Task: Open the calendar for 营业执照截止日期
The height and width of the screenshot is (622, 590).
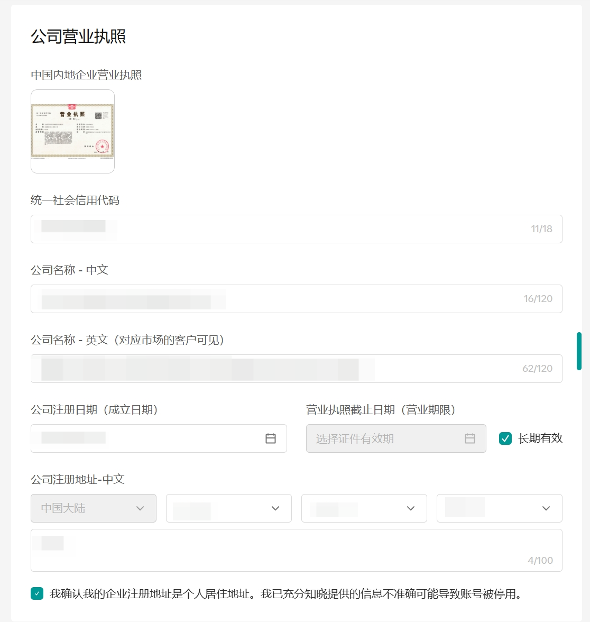Action: pyautogui.click(x=469, y=438)
